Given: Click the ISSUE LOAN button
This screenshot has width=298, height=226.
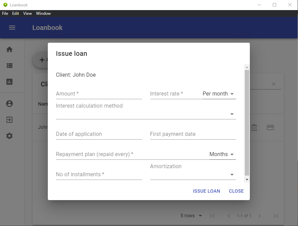Looking at the screenshot, I should tap(206, 191).
